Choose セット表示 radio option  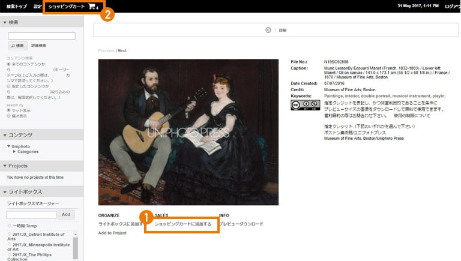(x=8, y=110)
